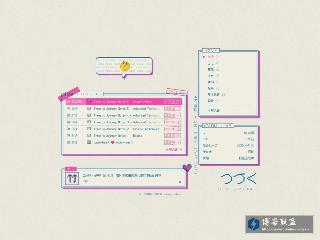Click the 2025.03.17 date stamp
The image size is (320, 240).
coord(172,109)
